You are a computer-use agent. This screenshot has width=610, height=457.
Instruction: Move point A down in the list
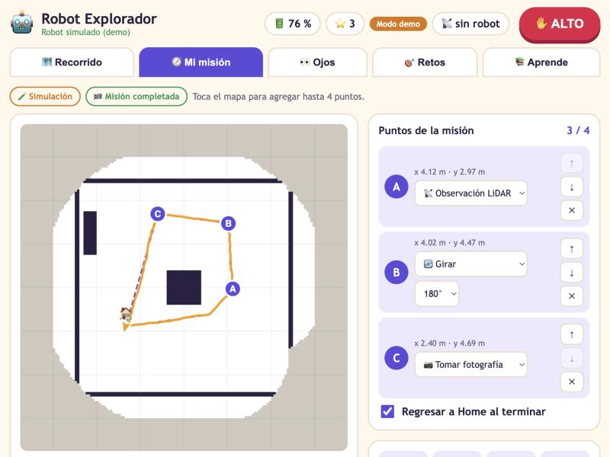pyautogui.click(x=571, y=187)
